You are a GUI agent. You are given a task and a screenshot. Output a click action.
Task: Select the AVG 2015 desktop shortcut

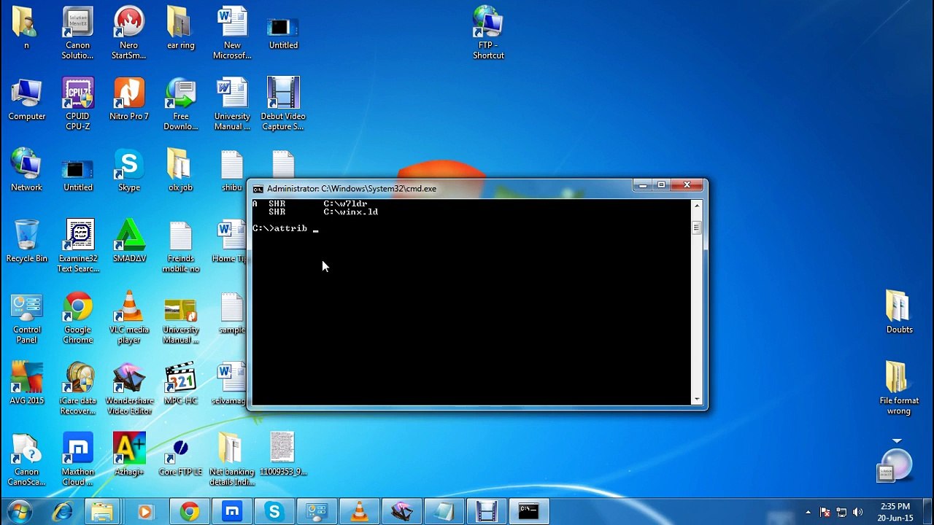click(x=27, y=384)
